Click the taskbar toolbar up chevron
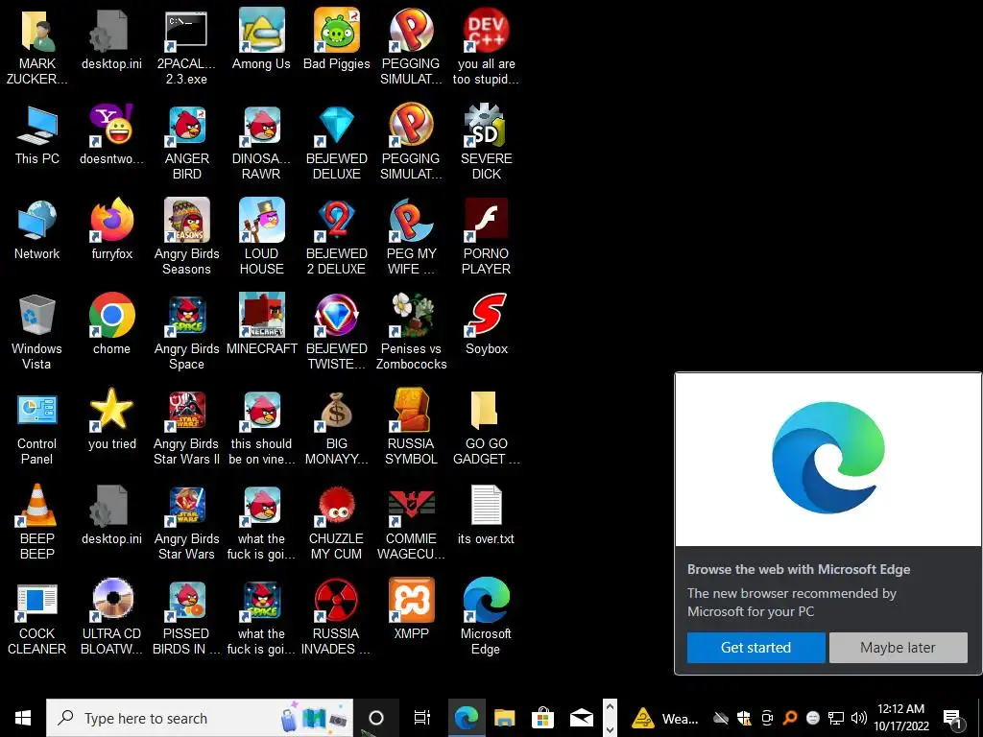 click(x=610, y=707)
